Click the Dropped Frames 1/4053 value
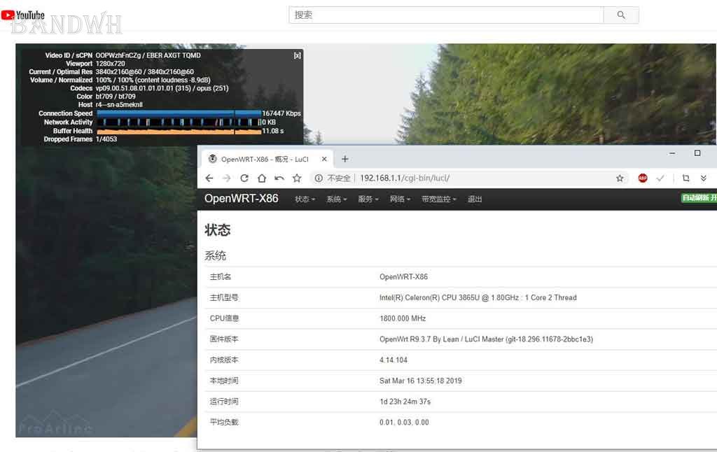 pos(106,139)
